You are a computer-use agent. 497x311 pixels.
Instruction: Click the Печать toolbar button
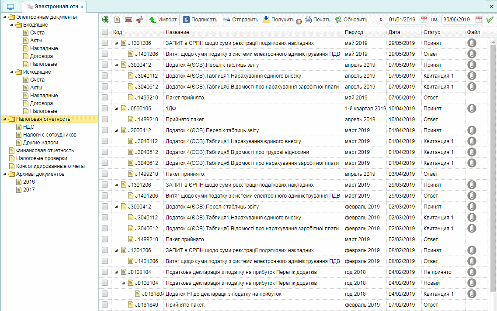click(318, 20)
